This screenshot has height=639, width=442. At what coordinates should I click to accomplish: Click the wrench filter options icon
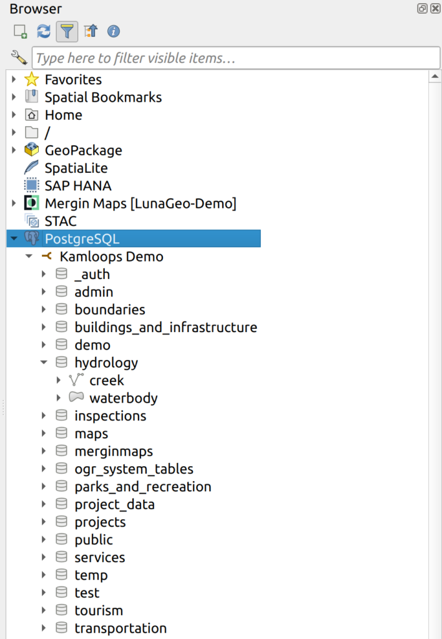click(x=19, y=59)
